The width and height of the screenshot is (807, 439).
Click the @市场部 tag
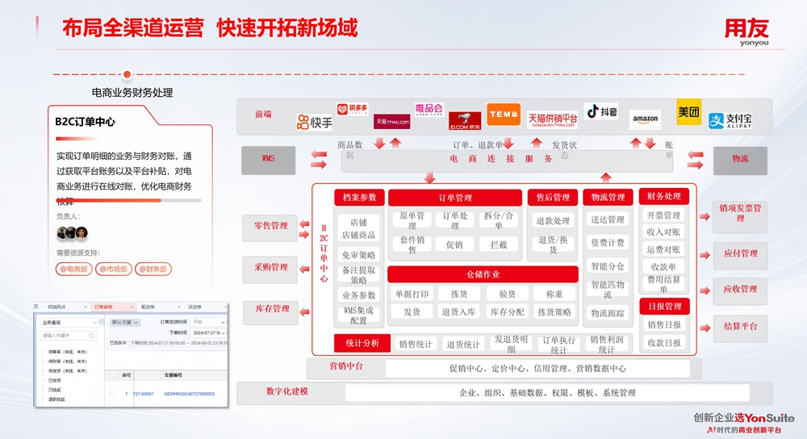point(114,270)
